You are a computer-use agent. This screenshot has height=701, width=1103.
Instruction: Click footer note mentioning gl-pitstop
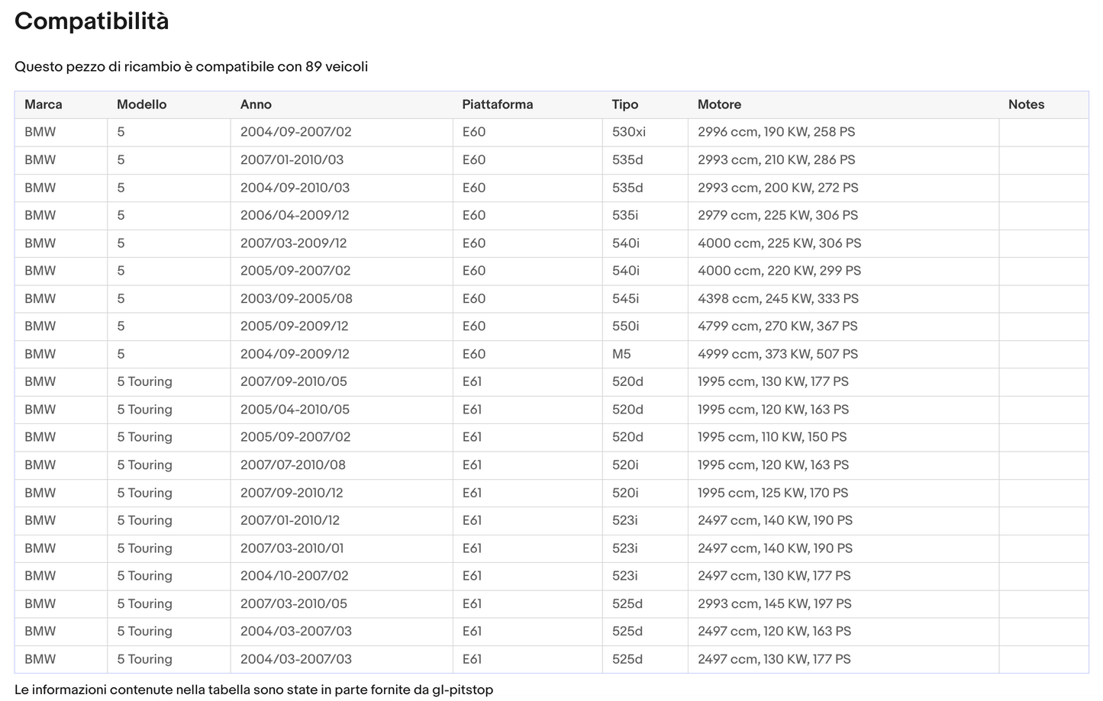click(254, 690)
